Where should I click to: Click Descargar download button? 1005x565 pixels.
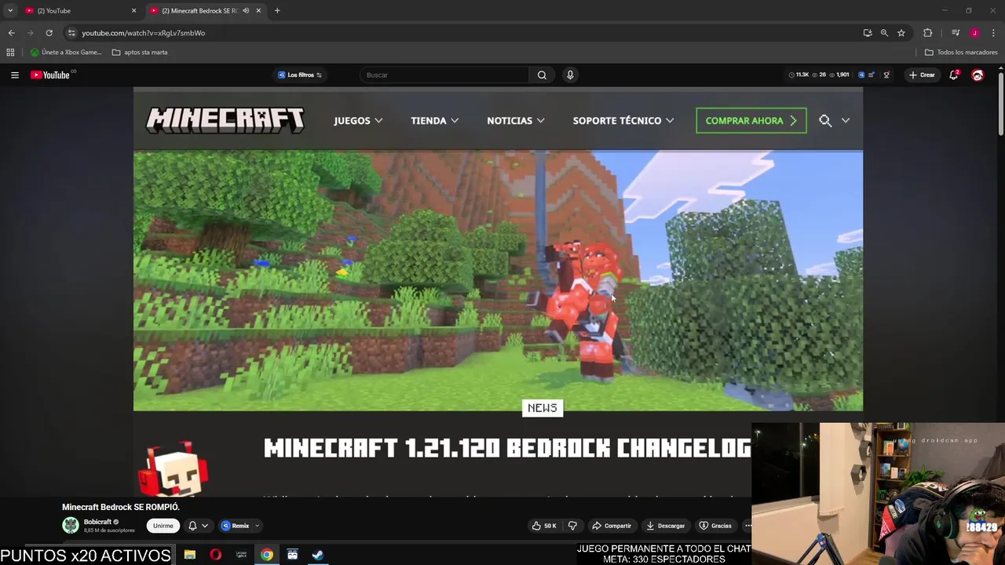click(x=666, y=526)
